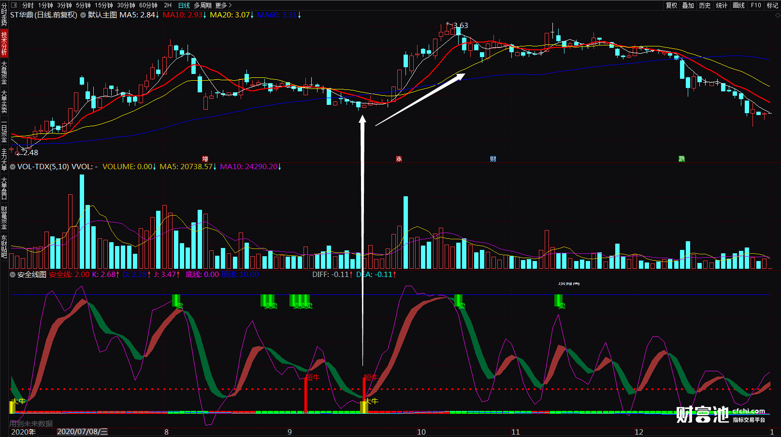This screenshot has width=781, height=437.
Task: Select the 60分钟 period
Action: (148, 5)
